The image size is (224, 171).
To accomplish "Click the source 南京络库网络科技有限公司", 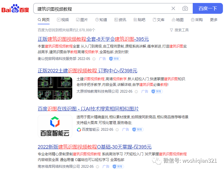I will [59, 166].
